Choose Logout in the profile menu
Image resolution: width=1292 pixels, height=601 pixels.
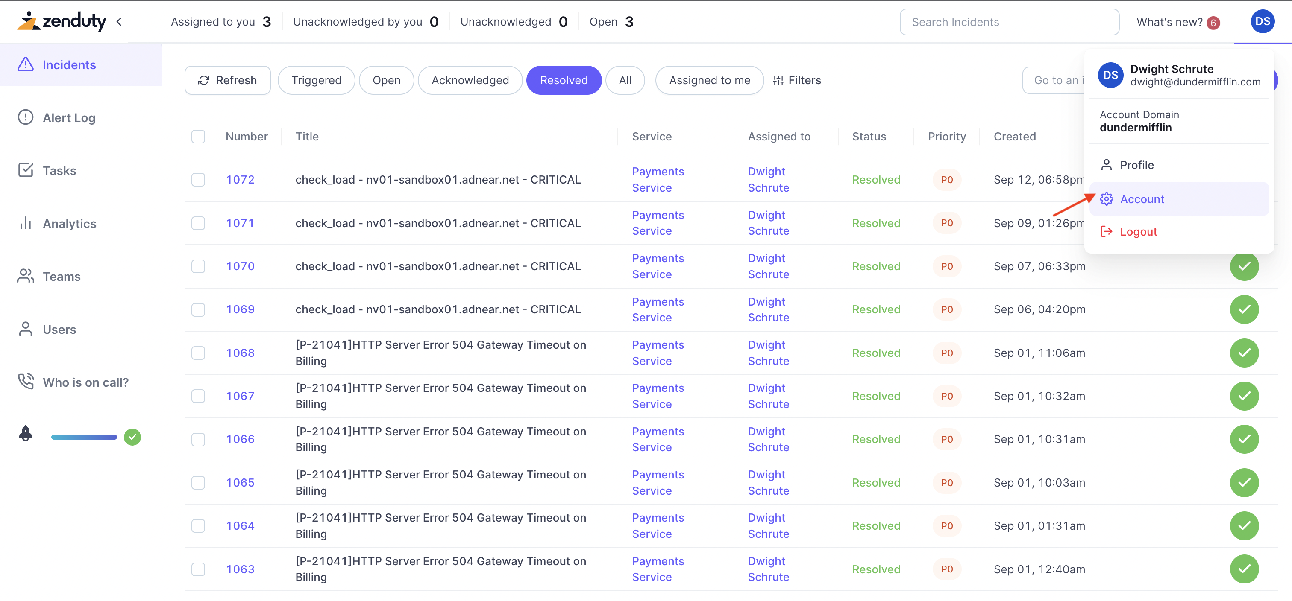[x=1138, y=232]
